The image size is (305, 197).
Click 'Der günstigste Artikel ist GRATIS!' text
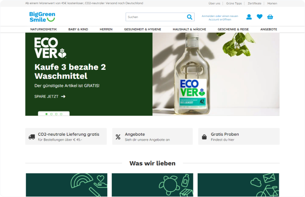click(67, 86)
